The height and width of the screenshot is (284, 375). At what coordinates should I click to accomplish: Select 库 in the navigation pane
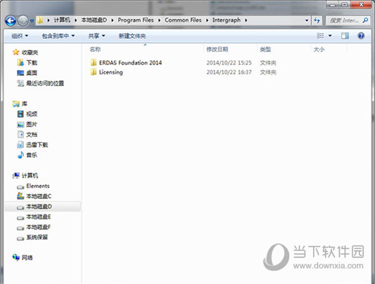25,104
